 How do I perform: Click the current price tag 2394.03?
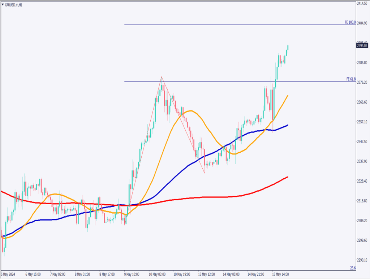click(362, 45)
